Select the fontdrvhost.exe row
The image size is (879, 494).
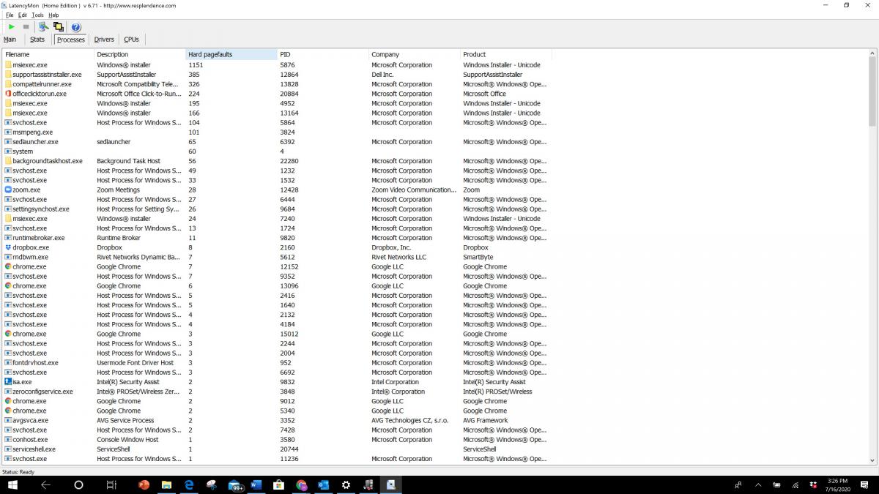278,363
